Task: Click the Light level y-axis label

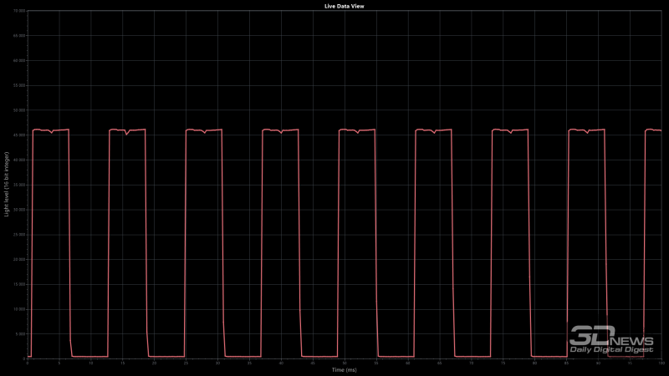Action: point(7,185)
